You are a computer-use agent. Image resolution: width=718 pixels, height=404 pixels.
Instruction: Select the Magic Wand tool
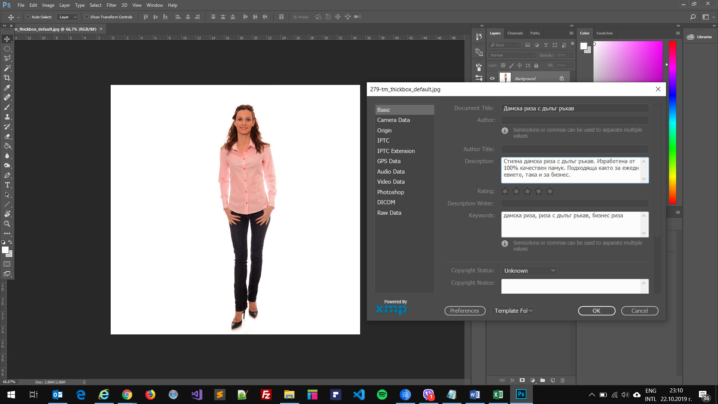pyautogui.click(x=7, y=68)
